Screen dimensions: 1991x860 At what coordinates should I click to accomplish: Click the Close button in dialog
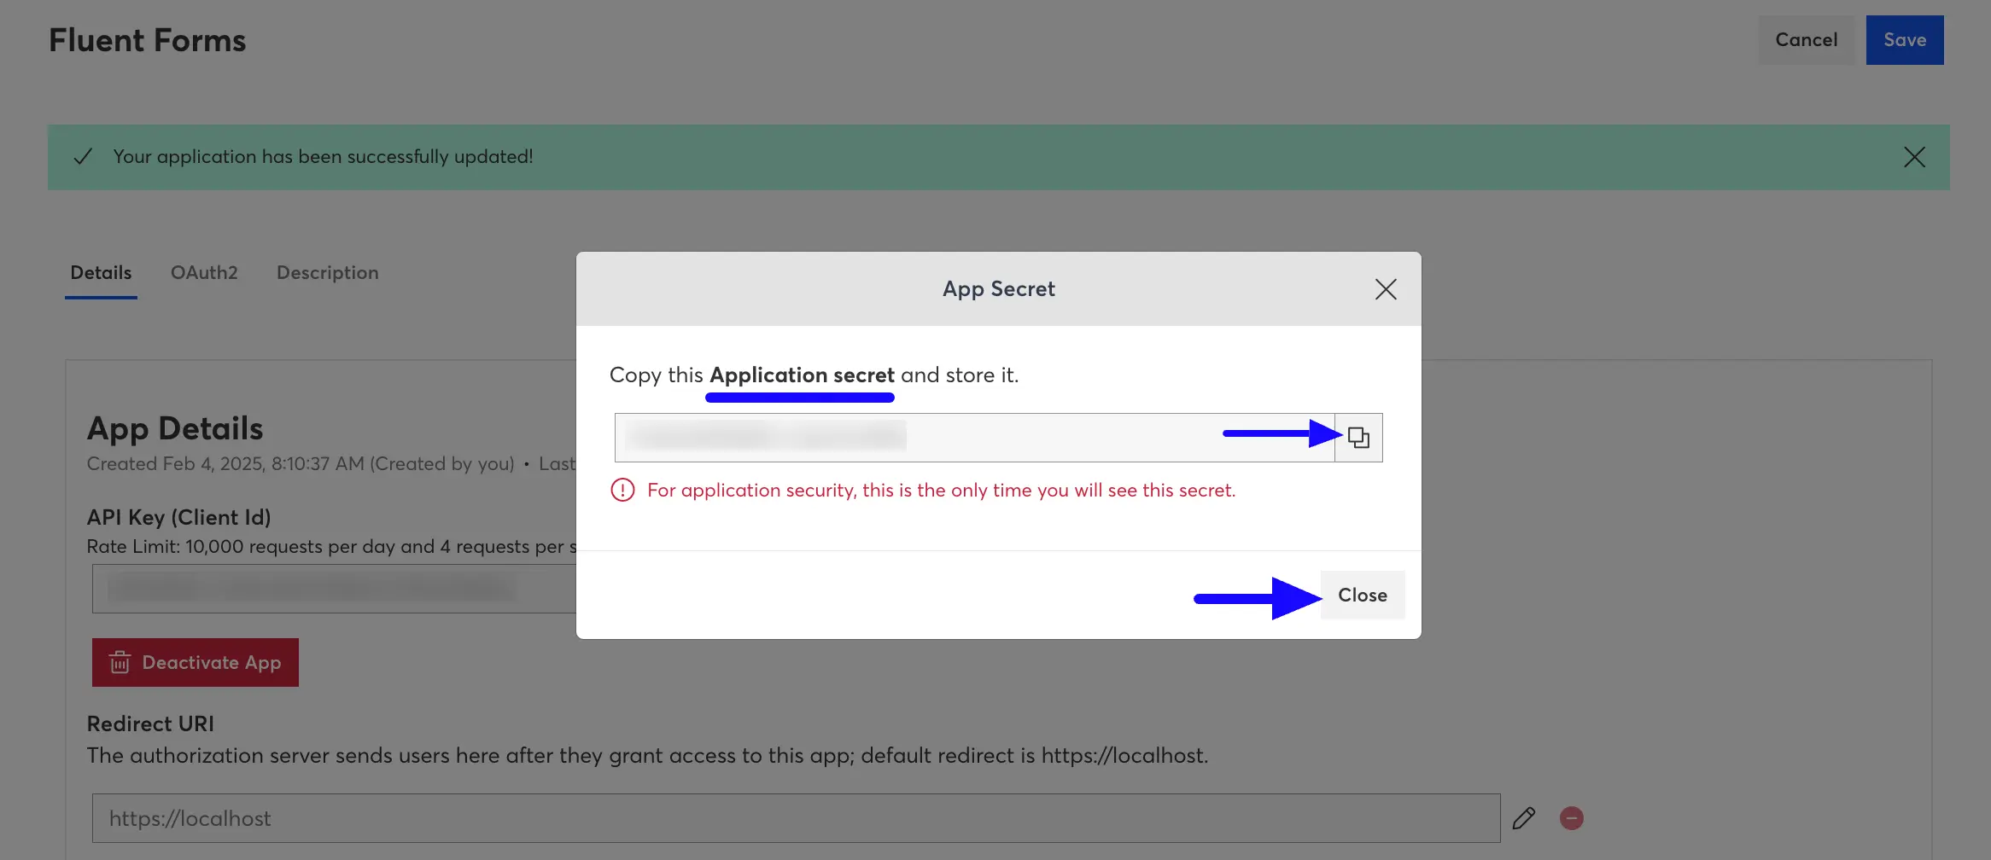pos(1363,595)
